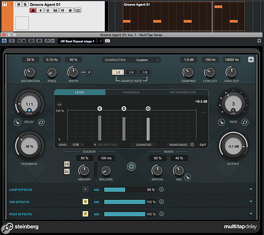Click the reset cycle icon right of TAPS
The width and height of the screenshot is (264, 235).
pyautogui.click(x=245, y=122)
